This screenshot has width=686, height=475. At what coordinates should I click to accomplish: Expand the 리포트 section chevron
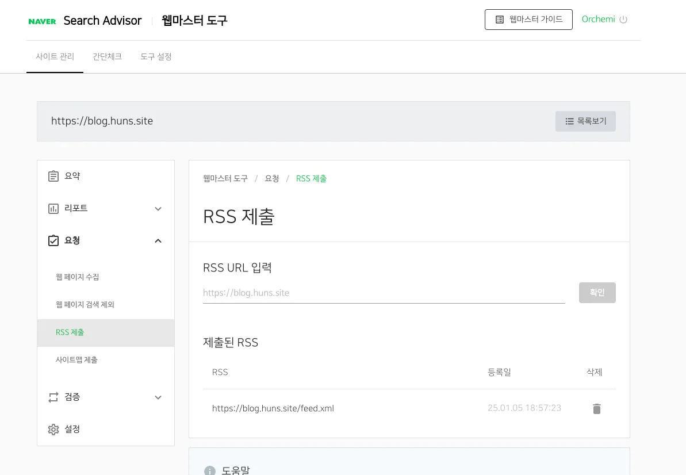pyautogui.click(x=158, y=209)
